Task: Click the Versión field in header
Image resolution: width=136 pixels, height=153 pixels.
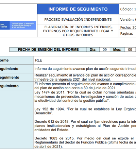Action: [x=128, y=20]
